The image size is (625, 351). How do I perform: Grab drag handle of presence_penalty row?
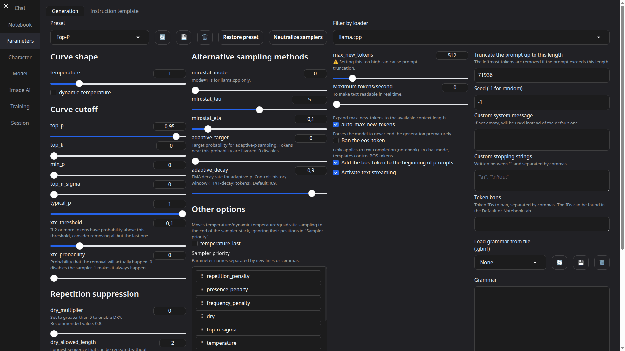202,289
